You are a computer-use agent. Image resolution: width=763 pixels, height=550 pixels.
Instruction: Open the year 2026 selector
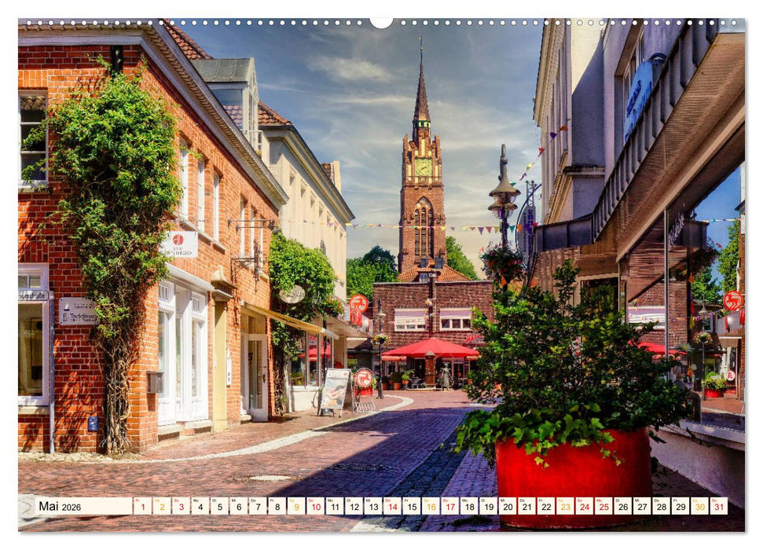point(72,507)
